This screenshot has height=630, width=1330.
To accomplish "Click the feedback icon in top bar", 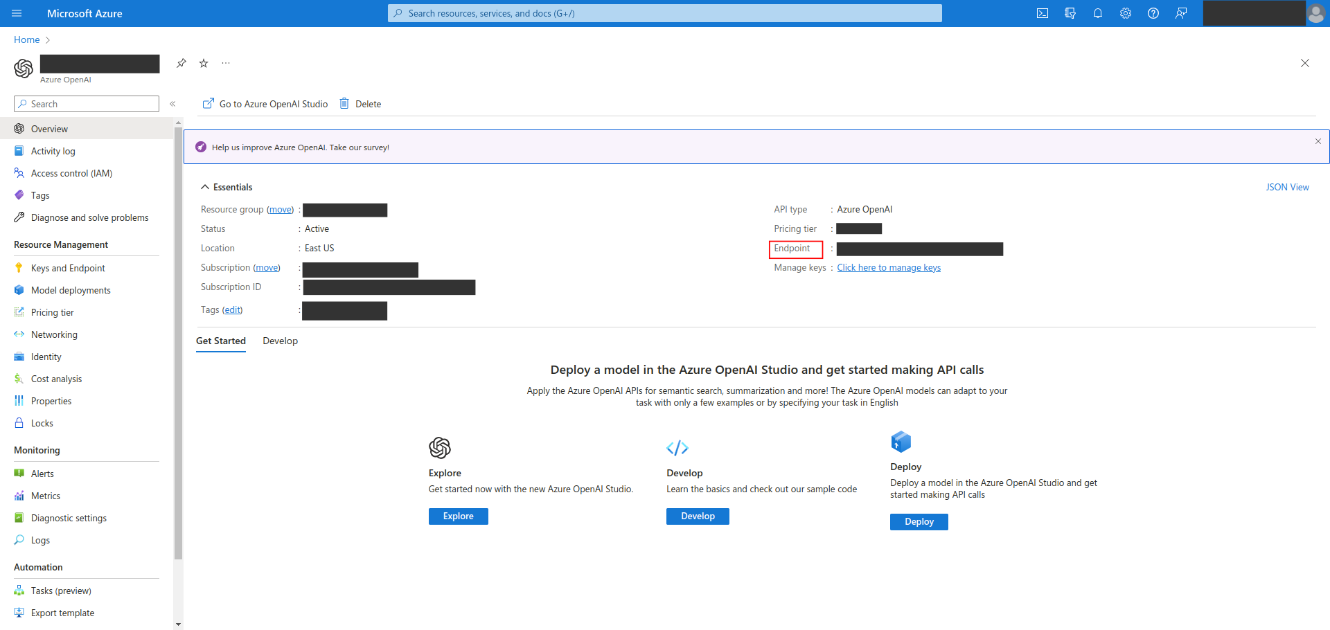I will point(1180,13).
